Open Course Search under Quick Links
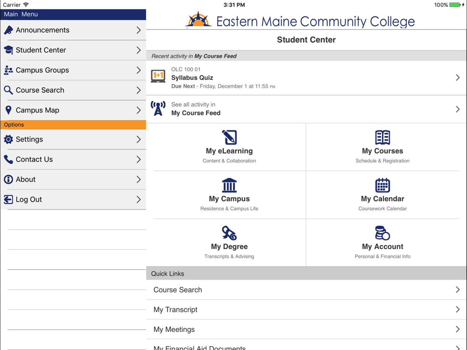The image size is (467, 350). point(306,290)
